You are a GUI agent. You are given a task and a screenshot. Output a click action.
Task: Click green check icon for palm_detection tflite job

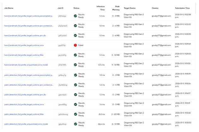pos(75,114)
